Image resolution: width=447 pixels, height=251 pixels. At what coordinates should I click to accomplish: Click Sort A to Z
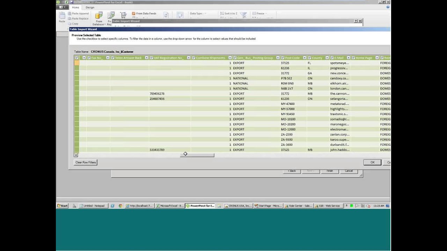pyautogui.click(x=229, y=14)
